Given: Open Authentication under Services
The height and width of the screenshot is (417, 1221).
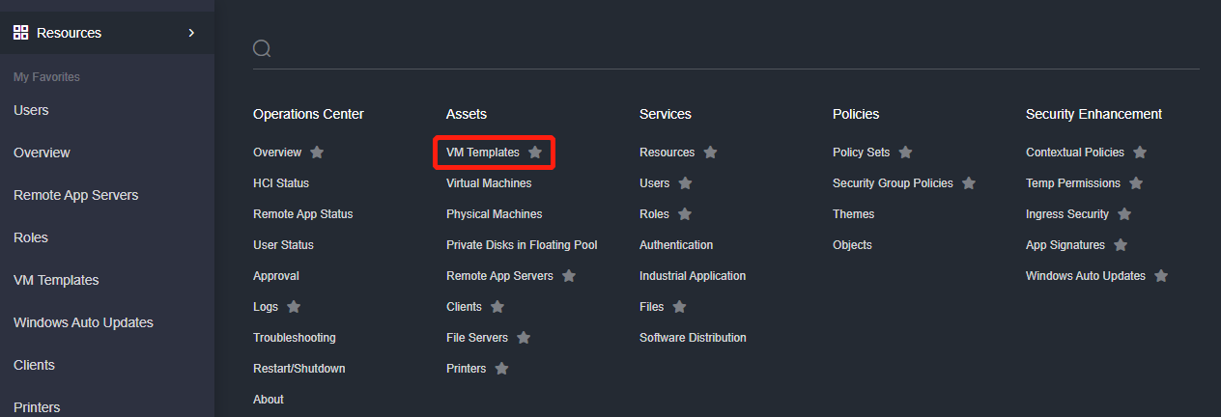Looking at the screenshot, I should (676, 245).
